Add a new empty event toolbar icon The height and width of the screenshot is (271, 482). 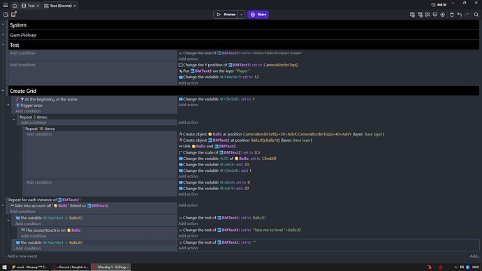tap(413, 15)
